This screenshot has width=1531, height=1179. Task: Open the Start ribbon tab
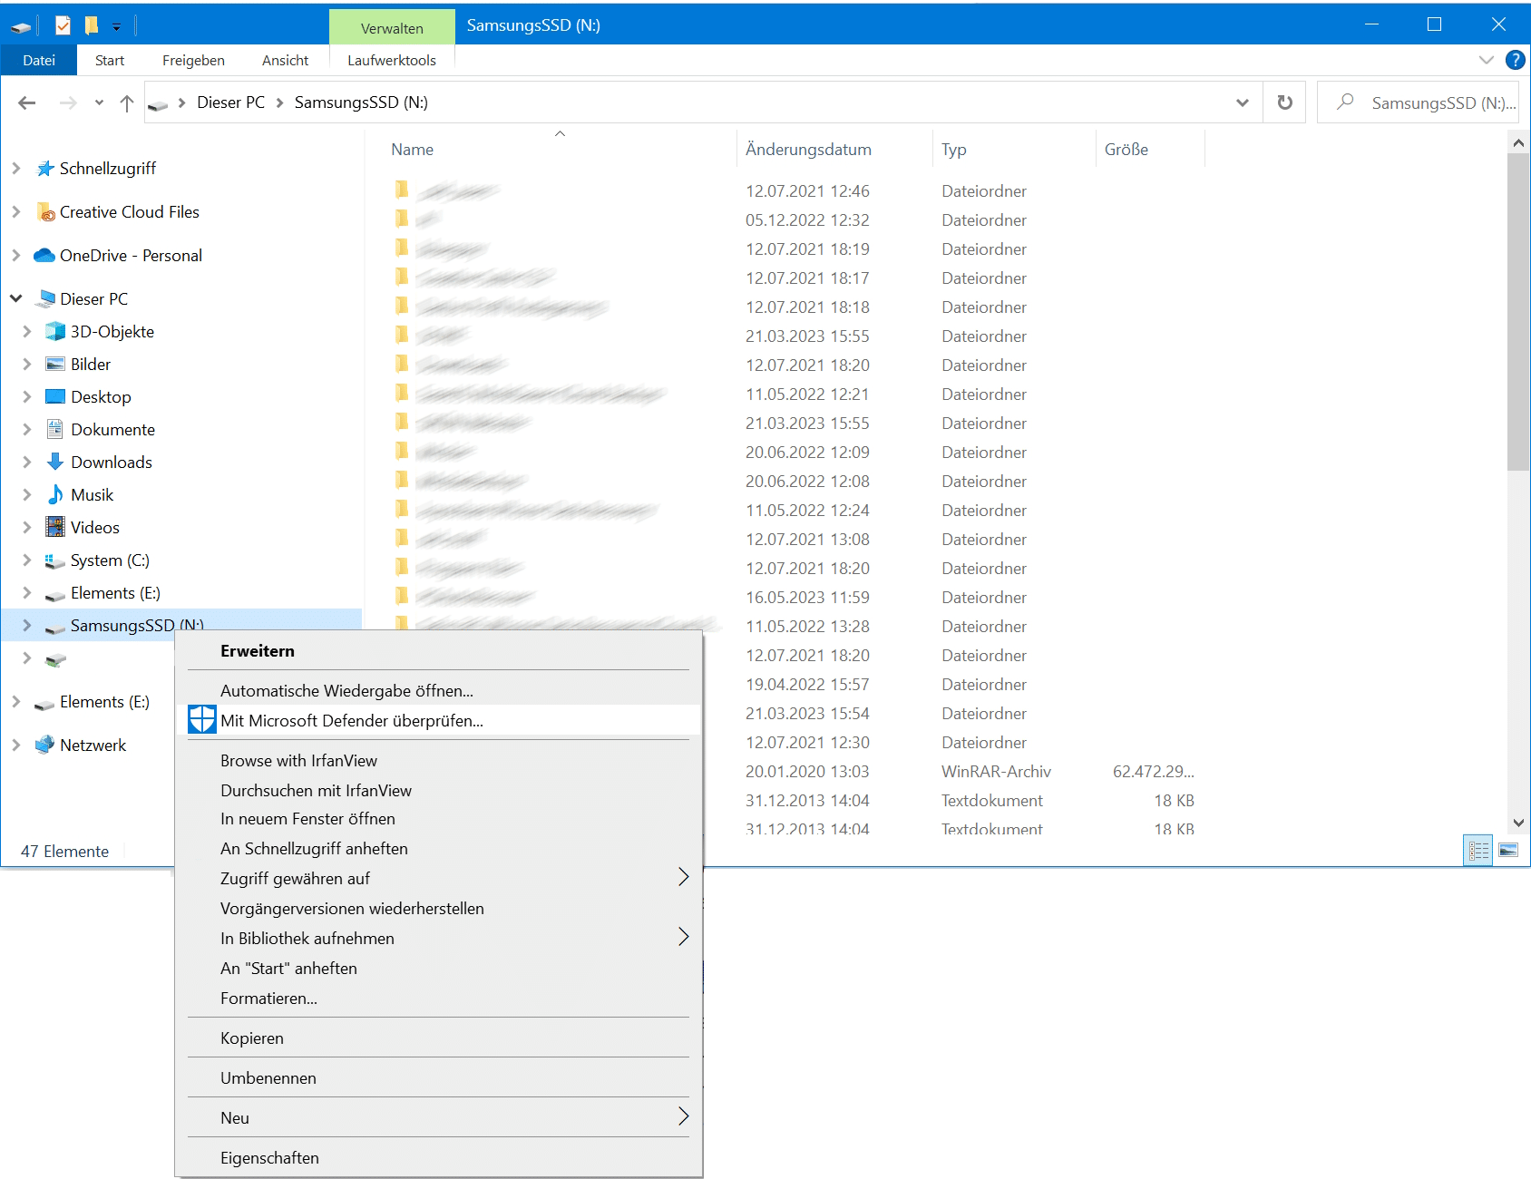pos(110,60)
